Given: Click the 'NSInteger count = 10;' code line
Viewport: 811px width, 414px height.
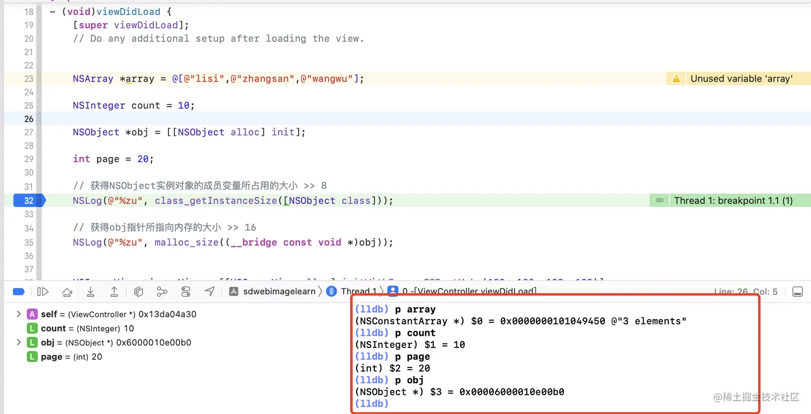Looking at the screenshot, I should 134,106.
